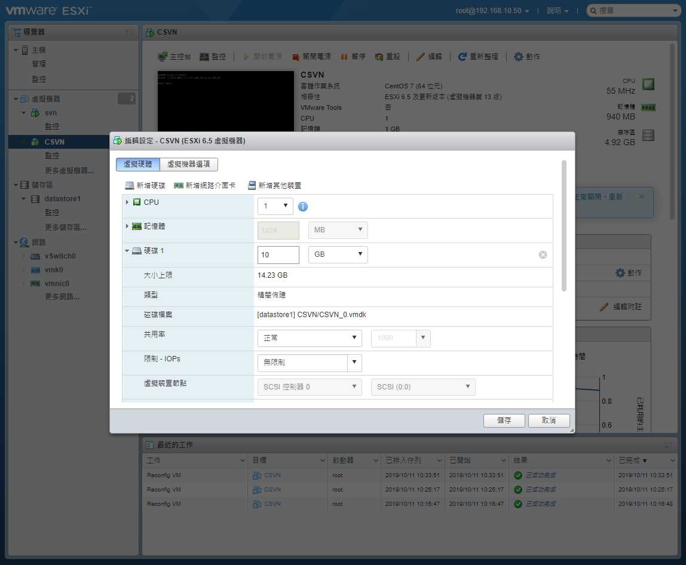Remove hard disk 1 with the X icon
This screenshot has width=686, height=565.
[x=543, y=254]
